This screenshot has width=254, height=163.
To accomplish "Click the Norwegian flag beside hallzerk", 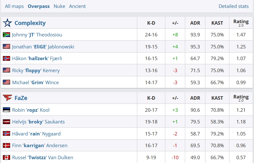I will pos(6,59).
